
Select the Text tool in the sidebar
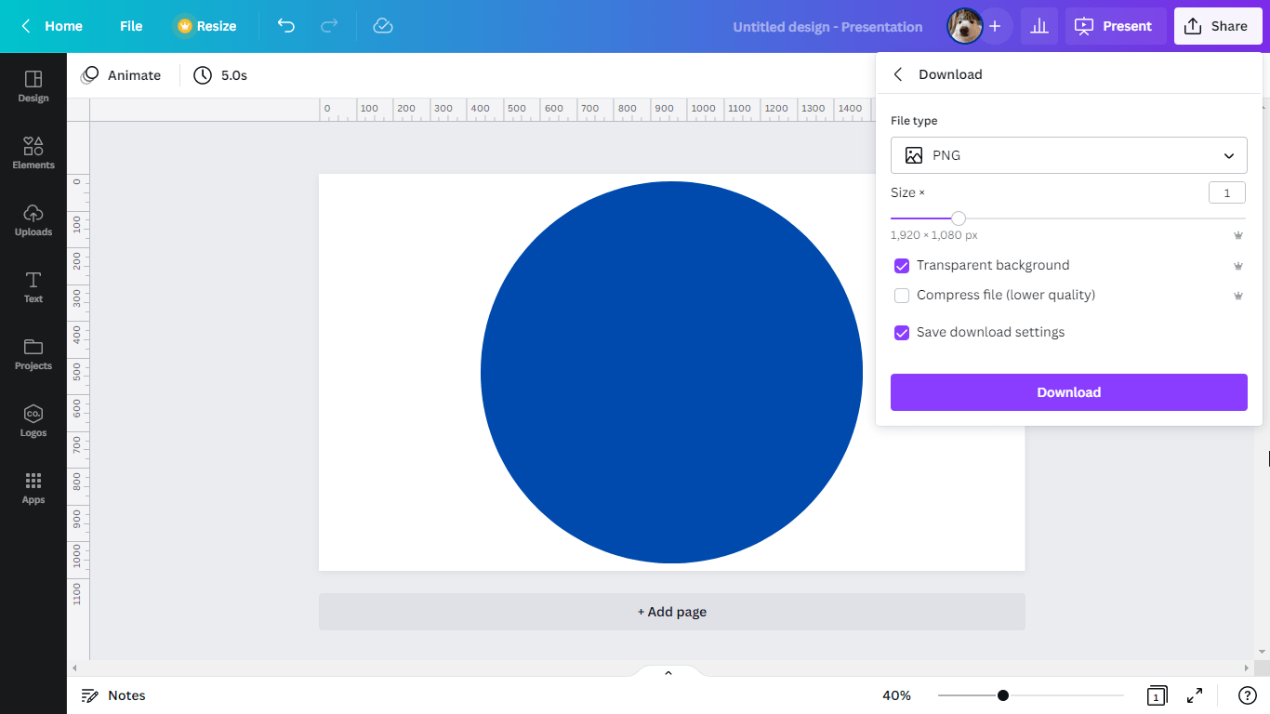click(x=33, y=285)
